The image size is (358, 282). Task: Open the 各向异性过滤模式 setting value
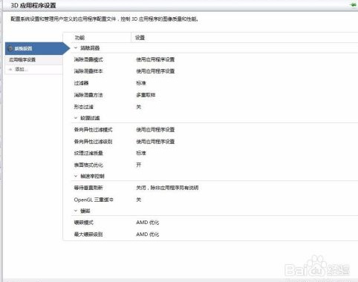pyautogui.click(x=155, y=130)
